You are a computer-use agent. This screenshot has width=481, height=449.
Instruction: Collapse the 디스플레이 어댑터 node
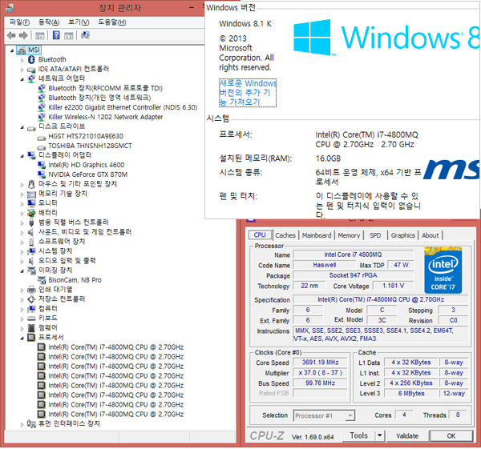click(22, 156)
